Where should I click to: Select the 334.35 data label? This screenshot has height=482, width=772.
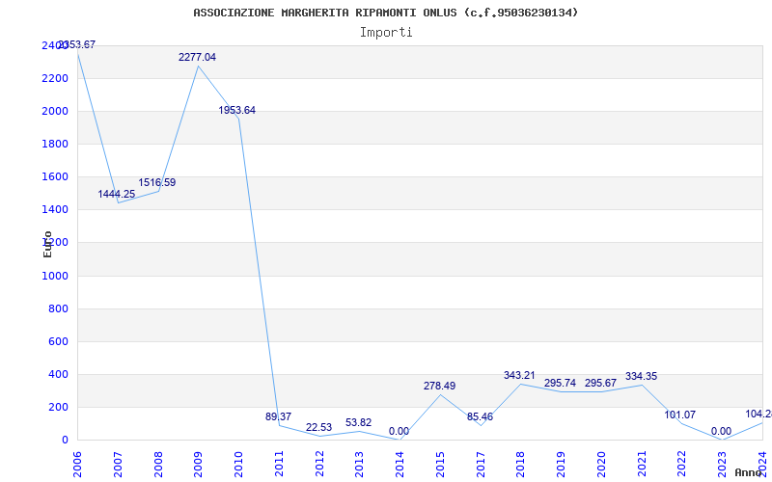pyautogui.click(x=641, y=376)
